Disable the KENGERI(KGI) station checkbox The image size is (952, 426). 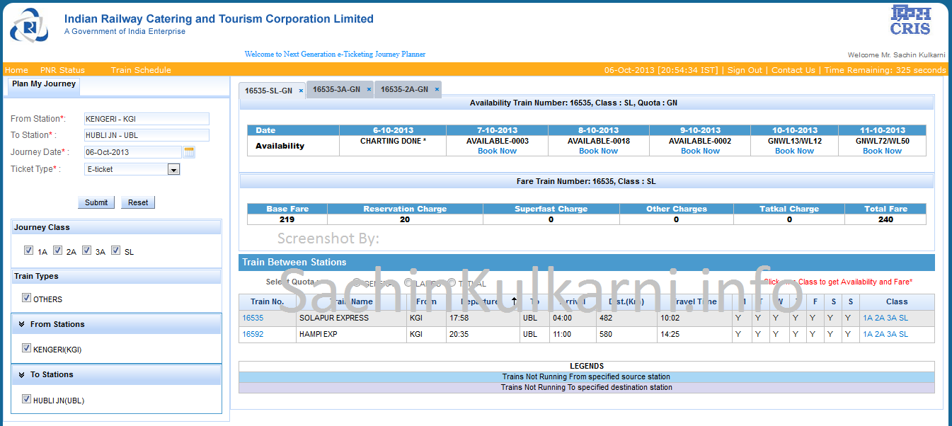coord(27,348)
